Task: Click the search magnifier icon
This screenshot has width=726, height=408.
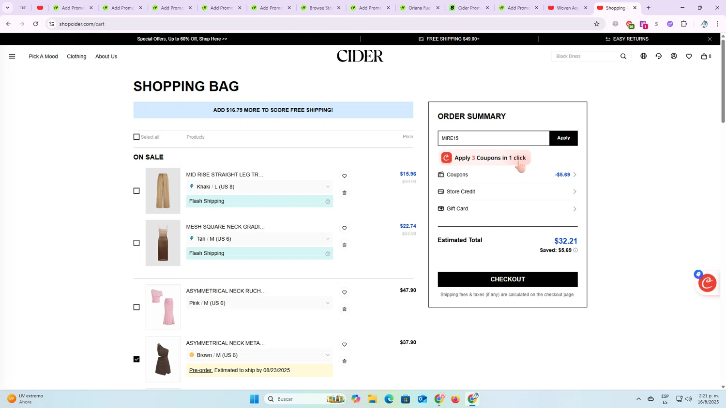Action: [623, 57]
